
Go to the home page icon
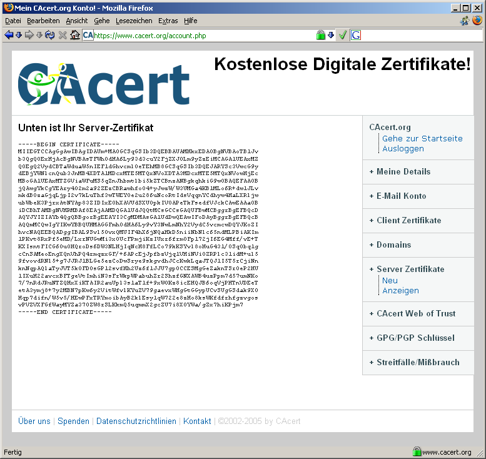pyautogui.click(x=74, y=35)
